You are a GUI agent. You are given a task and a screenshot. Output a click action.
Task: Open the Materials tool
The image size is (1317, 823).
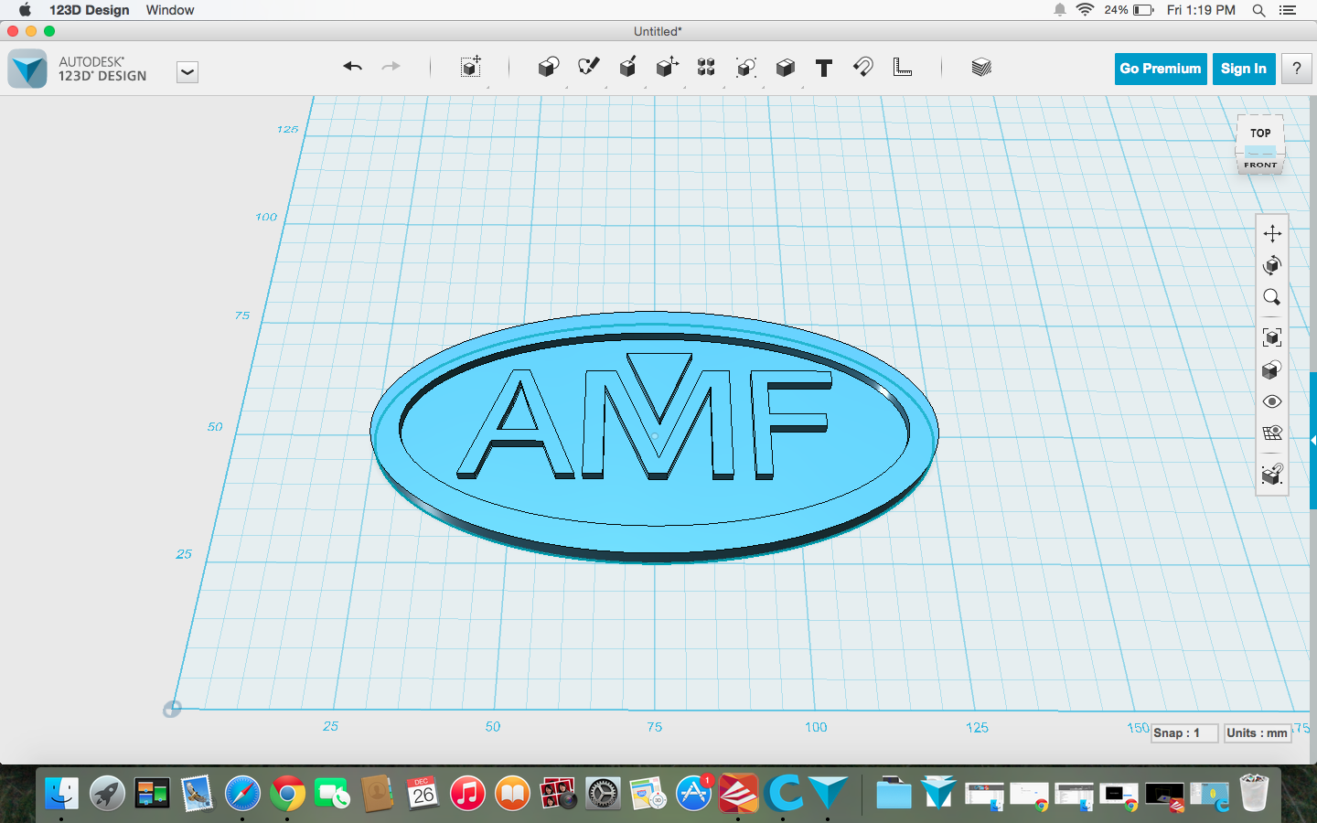(981, 67)
